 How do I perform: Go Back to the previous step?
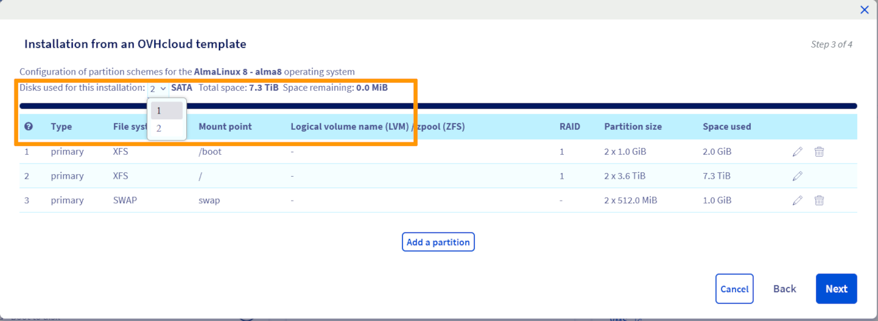tap(784, 289)
